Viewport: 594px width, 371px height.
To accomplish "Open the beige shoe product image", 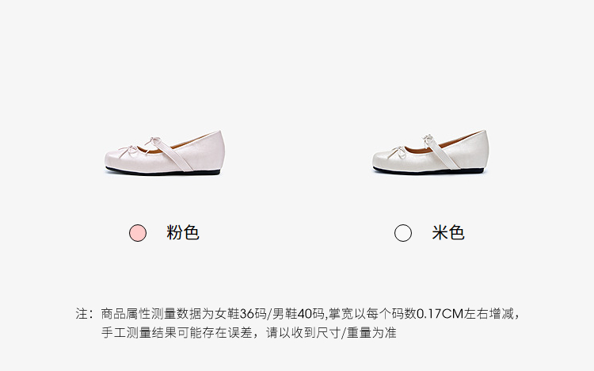I will point(430,152).
